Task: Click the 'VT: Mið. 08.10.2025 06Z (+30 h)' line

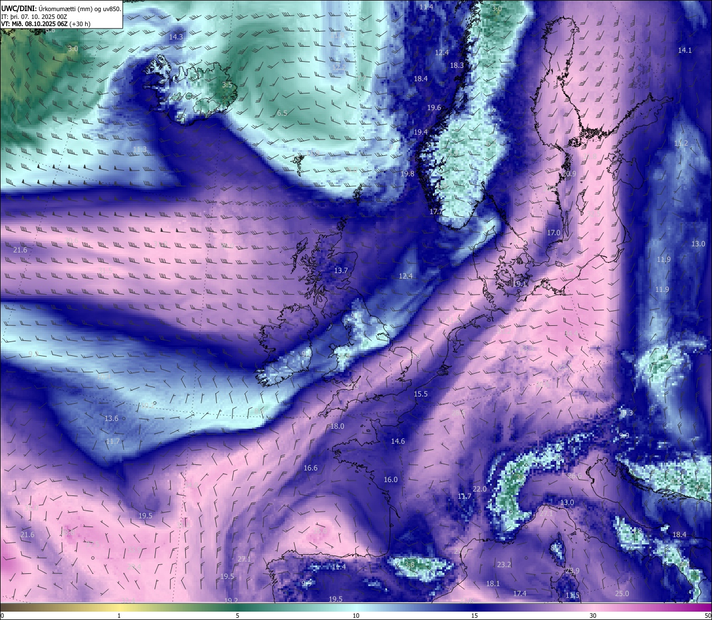Action: point(46,23)
